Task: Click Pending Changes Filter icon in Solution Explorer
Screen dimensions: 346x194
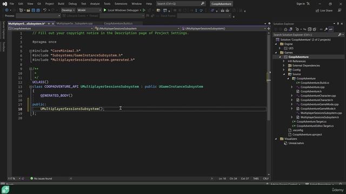Action: (x=297, y=29)
